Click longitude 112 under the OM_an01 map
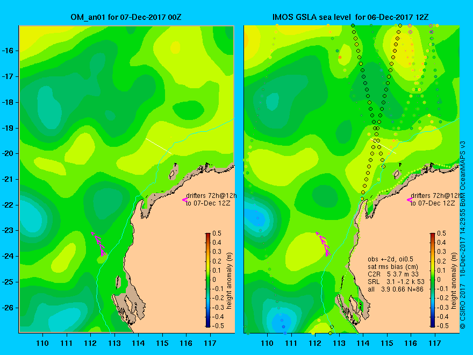Viewport: 473px width, 355px height. pyautogui.click(x=90, y=343)
